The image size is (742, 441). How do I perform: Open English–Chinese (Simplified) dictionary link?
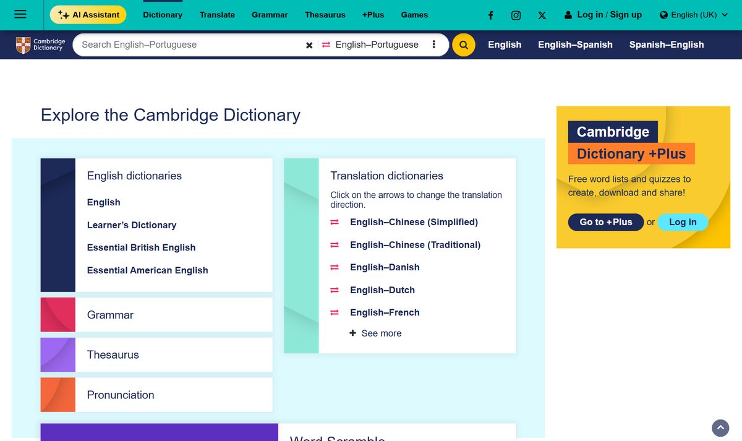point(414,222)
